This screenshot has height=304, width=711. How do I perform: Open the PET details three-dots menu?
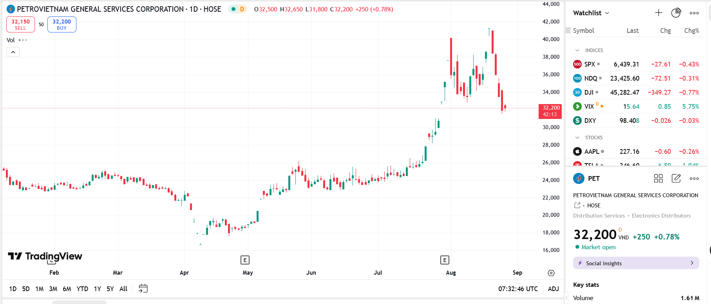click(694, 178)
